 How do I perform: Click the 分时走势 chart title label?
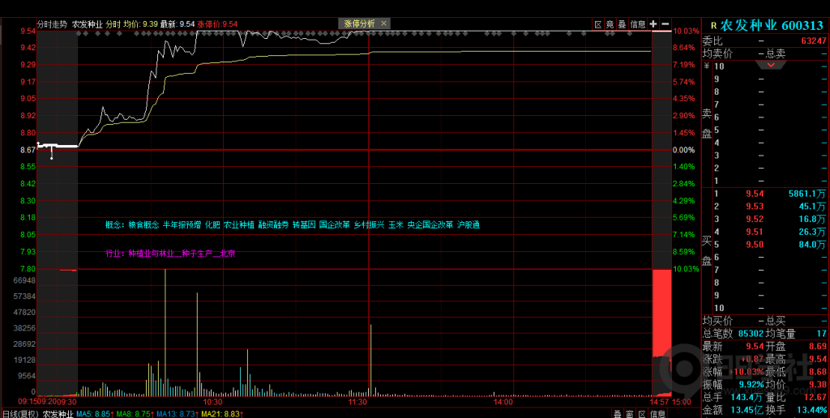click(x=53, y=24)
